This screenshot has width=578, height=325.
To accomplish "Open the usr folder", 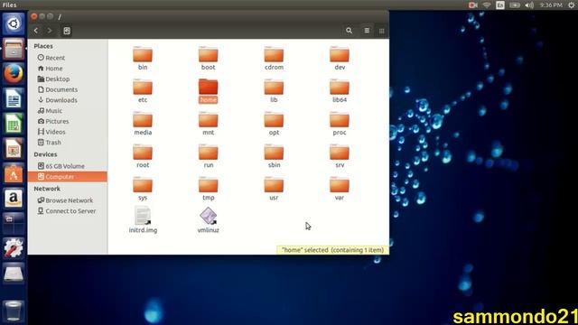I will (274, 189).
